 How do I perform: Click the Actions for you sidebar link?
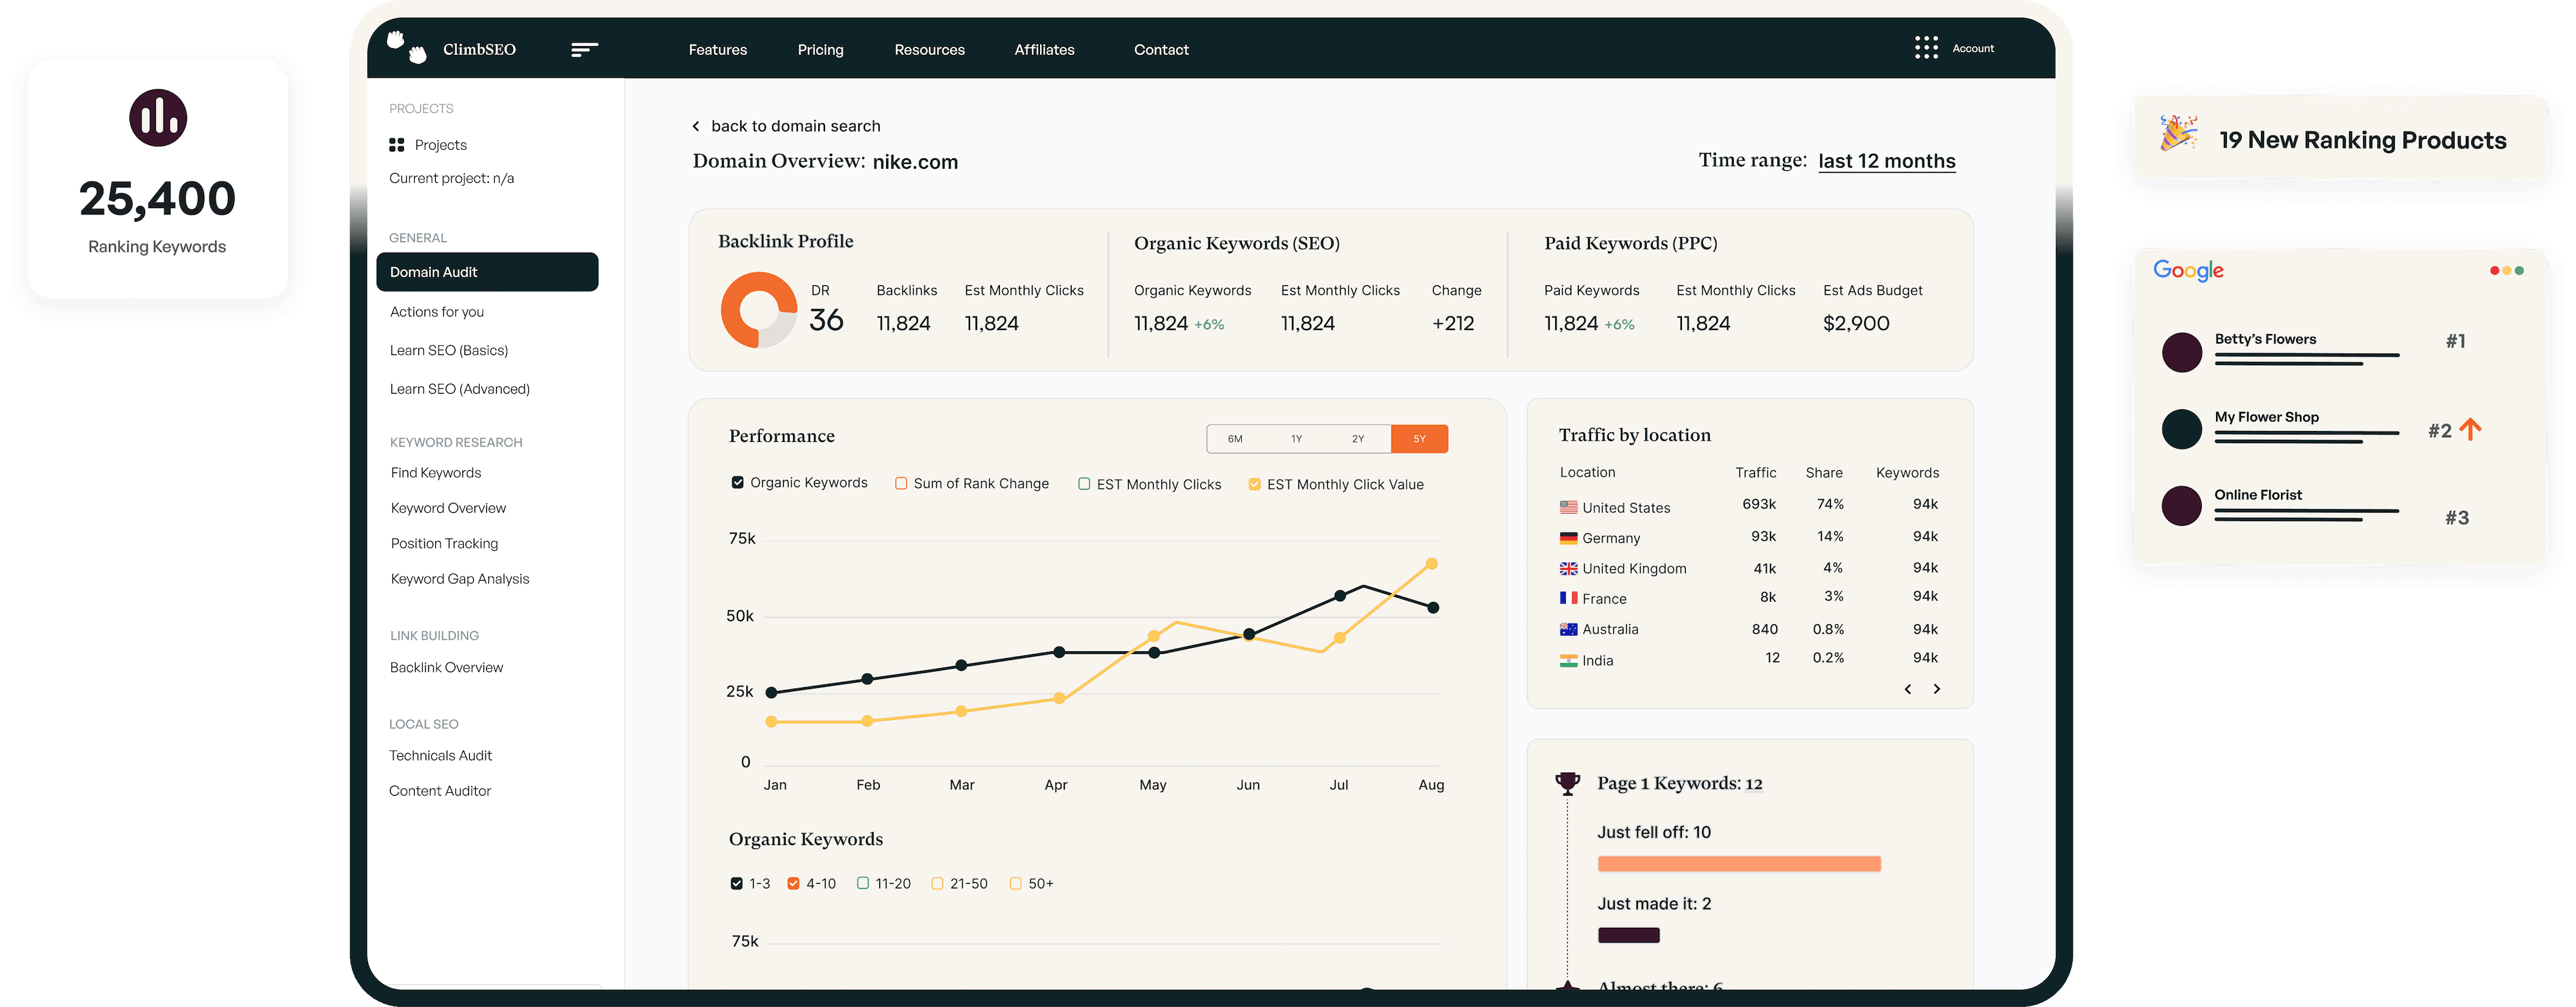pos(437,310)
